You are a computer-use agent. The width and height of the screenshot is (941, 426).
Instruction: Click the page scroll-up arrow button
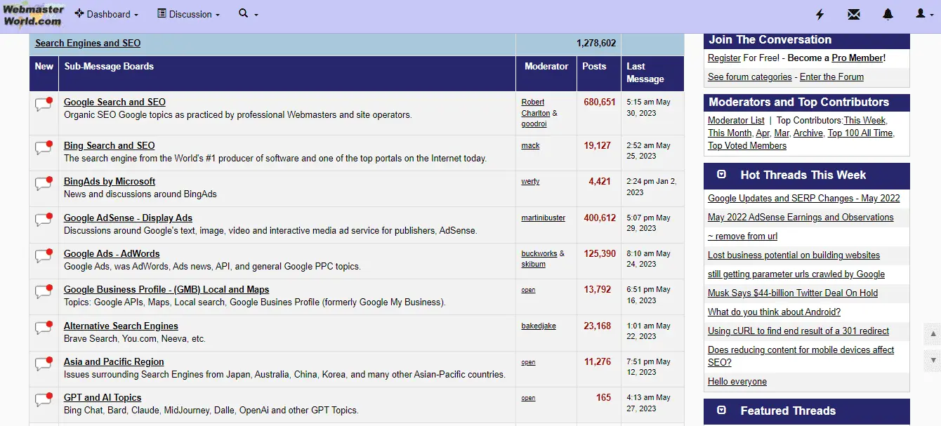pos(933,333)
